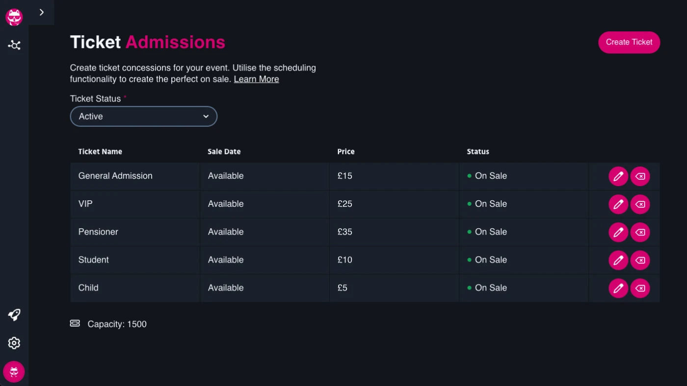The image size is (687, 386).
Task: Open the user avatar at sidebar bottom
Action: click(x=14, y=372)
